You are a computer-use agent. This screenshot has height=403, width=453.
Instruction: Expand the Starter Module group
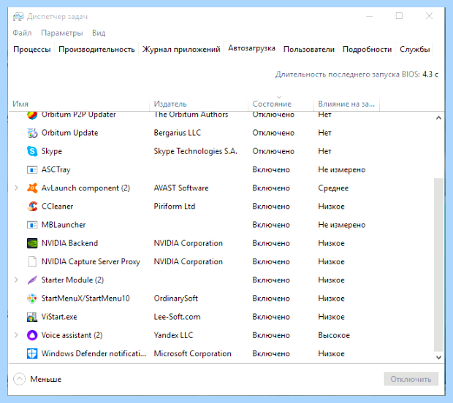(x=17, y=280)
